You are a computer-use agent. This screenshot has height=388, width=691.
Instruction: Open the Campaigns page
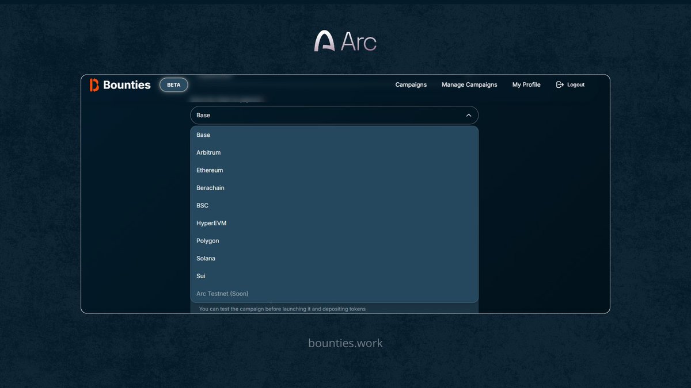point(411,84)
